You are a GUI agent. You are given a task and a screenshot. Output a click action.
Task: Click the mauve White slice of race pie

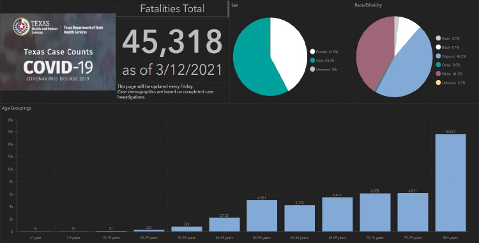tap(374, 52)
